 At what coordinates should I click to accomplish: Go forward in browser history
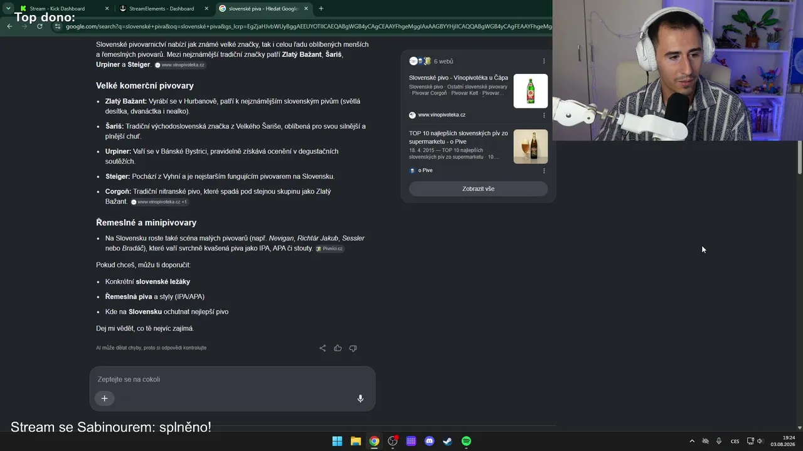coord(24,26)
